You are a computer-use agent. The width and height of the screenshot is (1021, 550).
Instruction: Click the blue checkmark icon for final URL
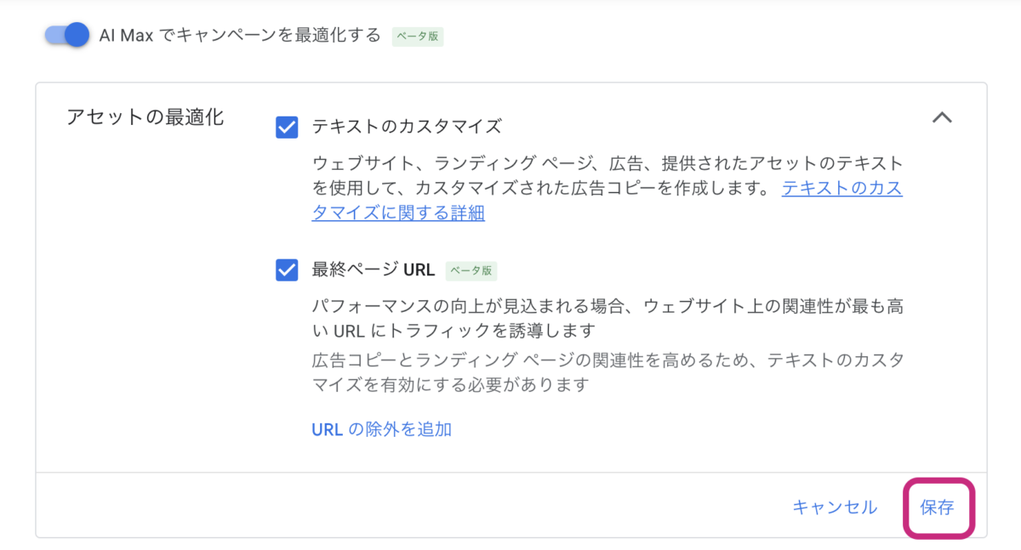(287, 270)
